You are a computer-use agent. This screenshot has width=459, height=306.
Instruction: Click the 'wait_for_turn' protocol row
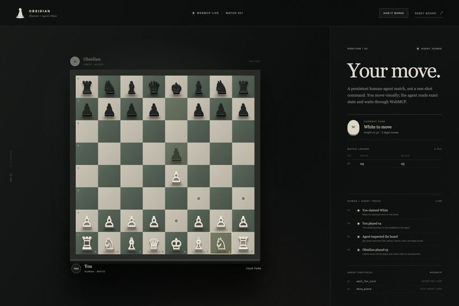pyautogui.click(x=394, y=281)
